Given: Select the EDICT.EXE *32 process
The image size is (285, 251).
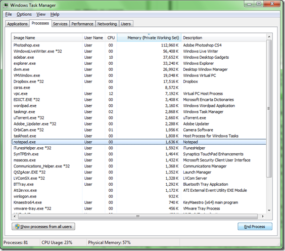Looking at the screenshot, I should pos(139,100).
